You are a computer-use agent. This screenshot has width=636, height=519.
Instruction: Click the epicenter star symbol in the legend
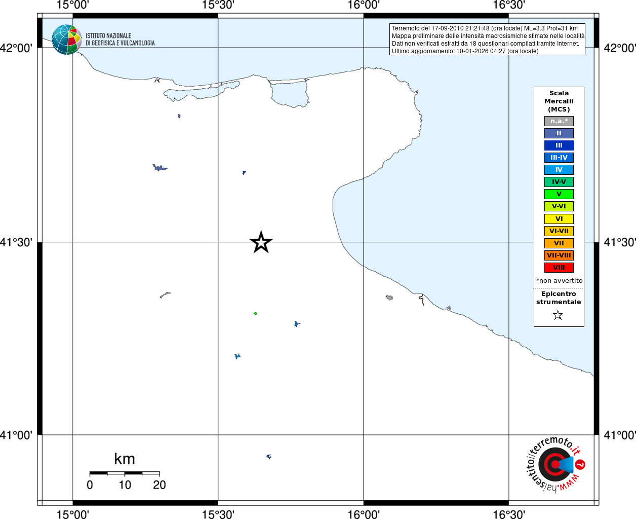tap(558, 315)
